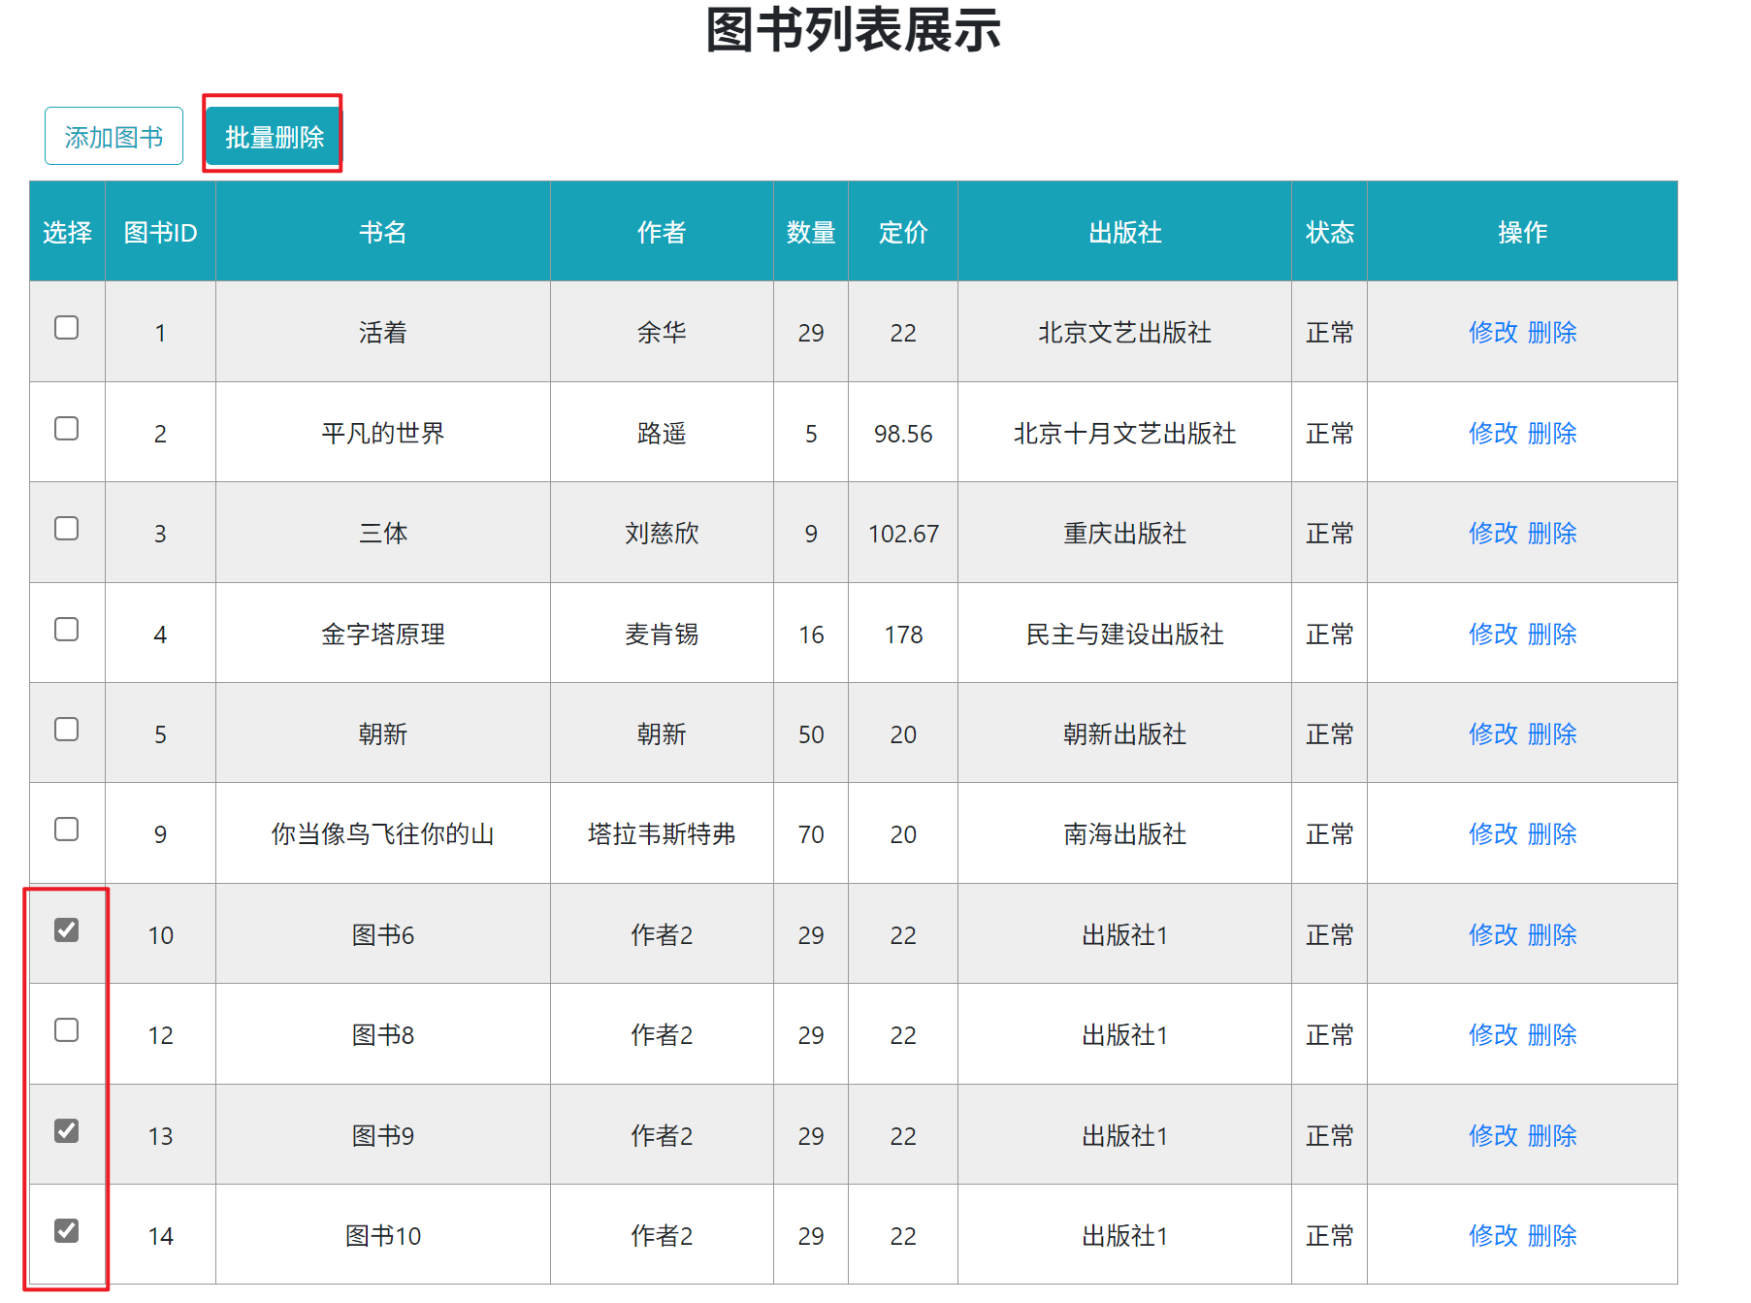
Task: Click the book name 活着
Action: coord(383,333)
